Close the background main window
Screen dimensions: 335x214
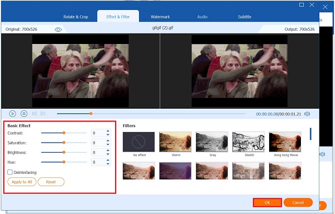point(325,7)
